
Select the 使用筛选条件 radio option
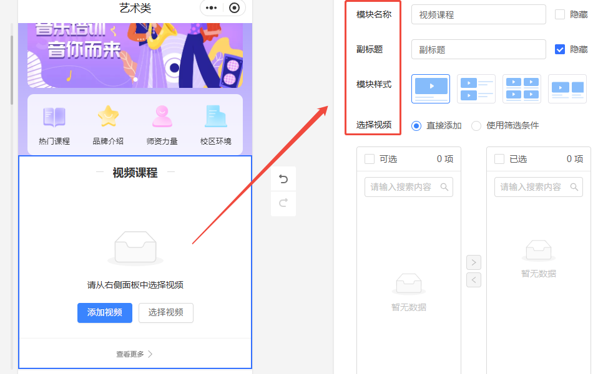tap(476, 126)
